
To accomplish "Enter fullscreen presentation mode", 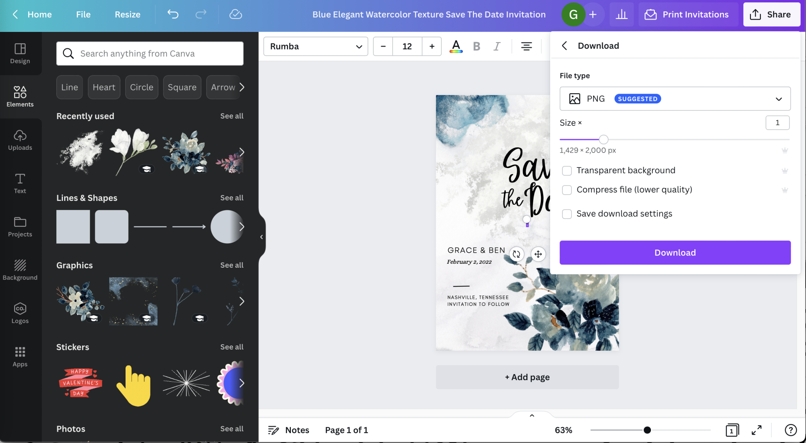I will [756, 430].
